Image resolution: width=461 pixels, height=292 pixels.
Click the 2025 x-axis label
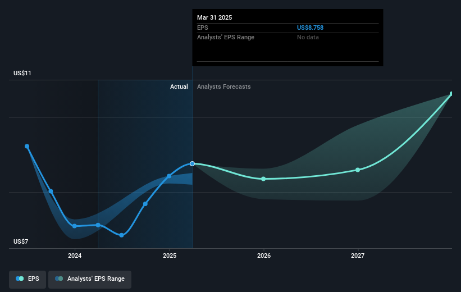[170, 255]
